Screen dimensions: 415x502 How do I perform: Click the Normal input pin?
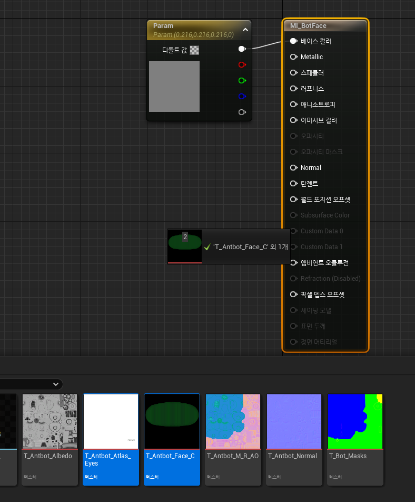click(293, 167)
